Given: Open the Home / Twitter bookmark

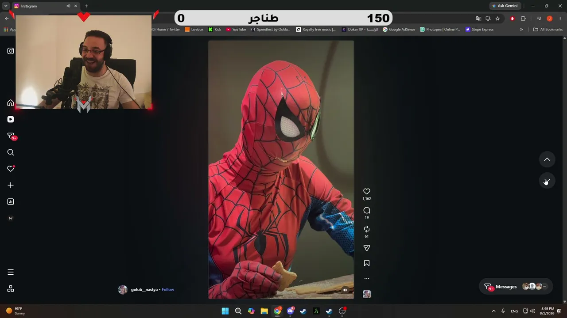Looking at the screenshot, I should point(166,30).
